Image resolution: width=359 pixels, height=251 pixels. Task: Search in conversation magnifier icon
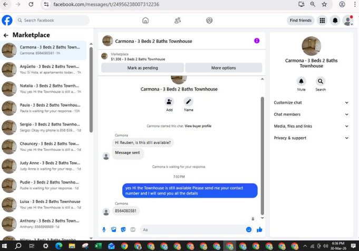pyautogui.click(x=321, y=81)
